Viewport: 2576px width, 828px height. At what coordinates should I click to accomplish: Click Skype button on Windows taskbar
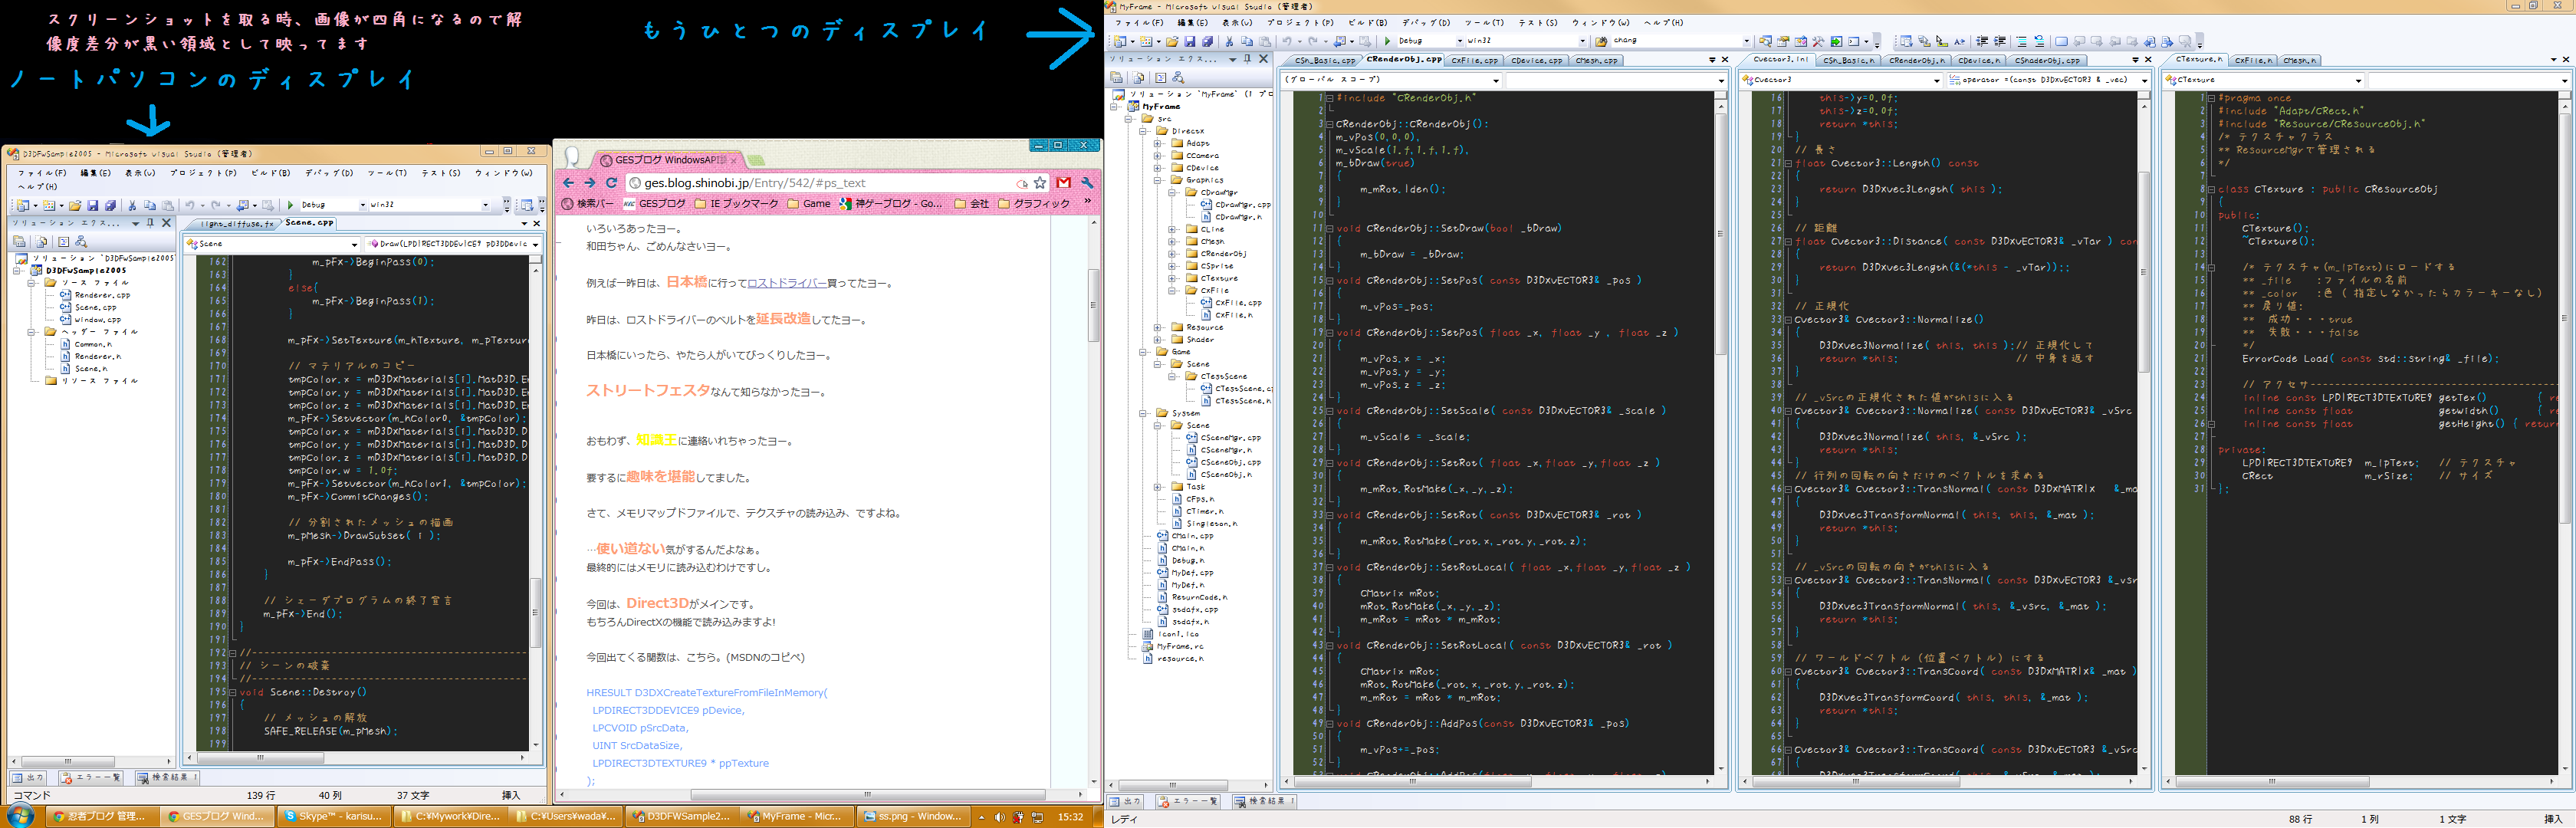pyautogui.click(x=333, y=816)
